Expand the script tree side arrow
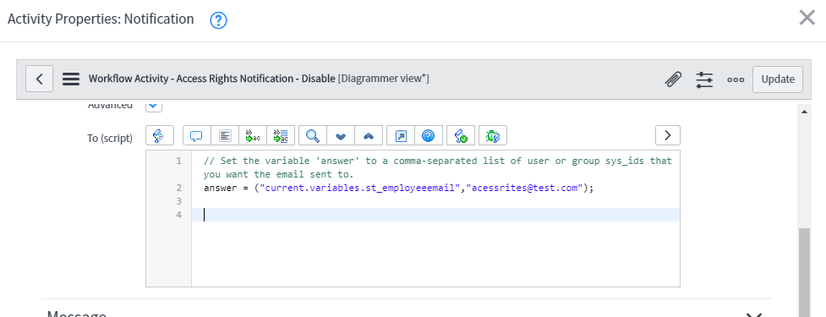The width and height of the screenshot is (826, 317). (x=668, y=135)
